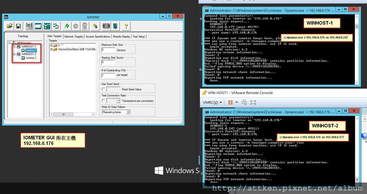Maximize the Iometer window
367x194 pixels.
[x=169, y=16]
